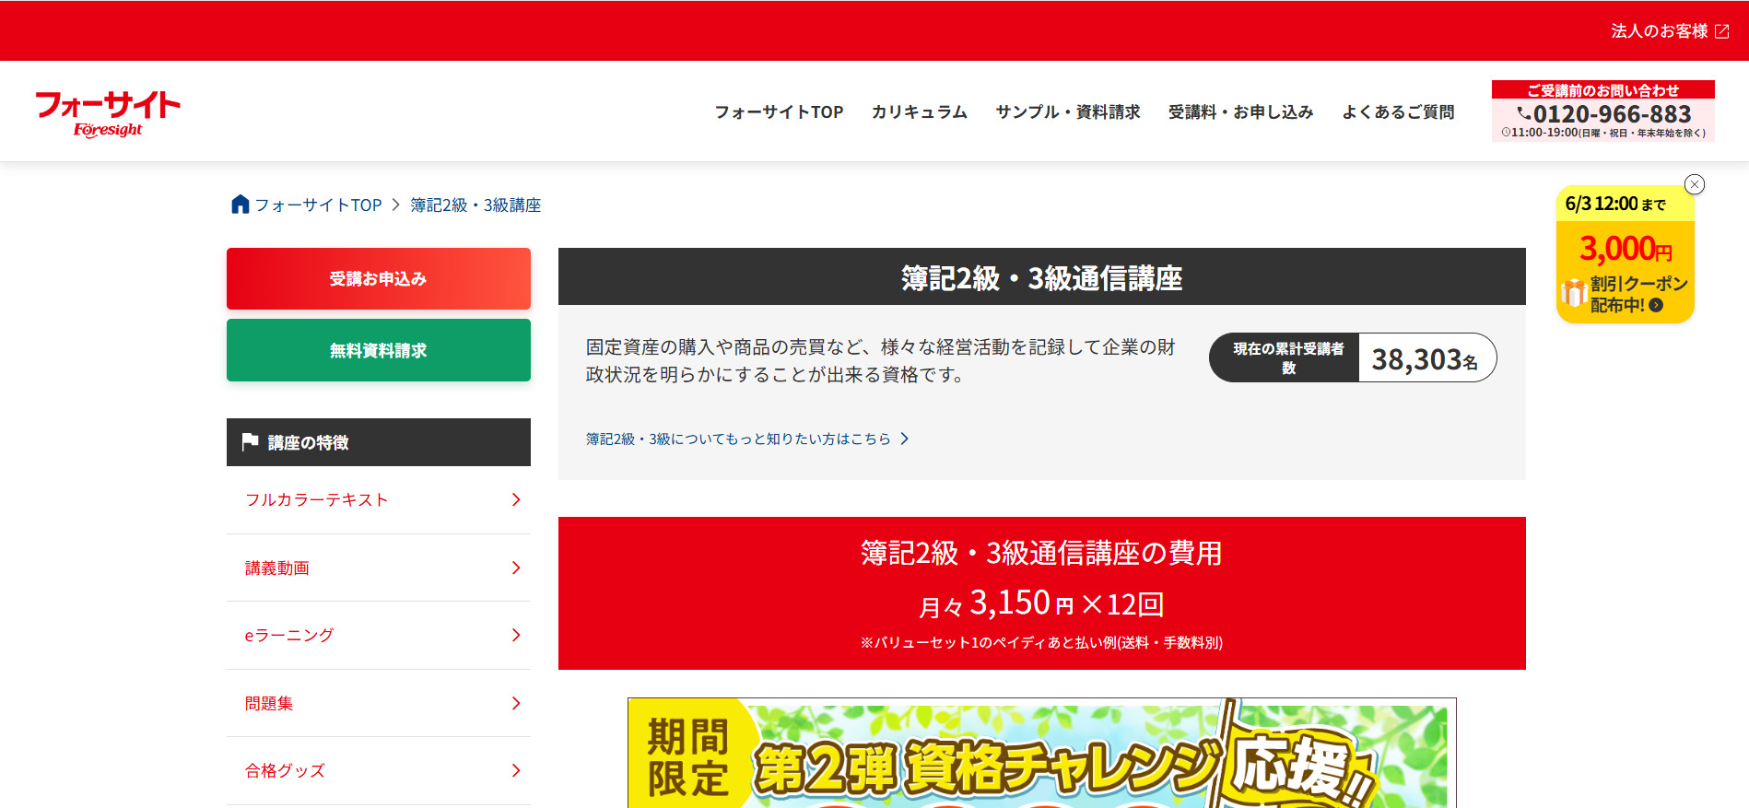Click the 6/3 12:00まで deadline text
Screen dimensions: 1749x808
[x=1614, y=204]
